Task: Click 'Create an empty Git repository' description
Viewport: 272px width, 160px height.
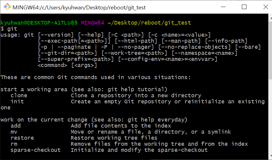Action: [168, 102]
